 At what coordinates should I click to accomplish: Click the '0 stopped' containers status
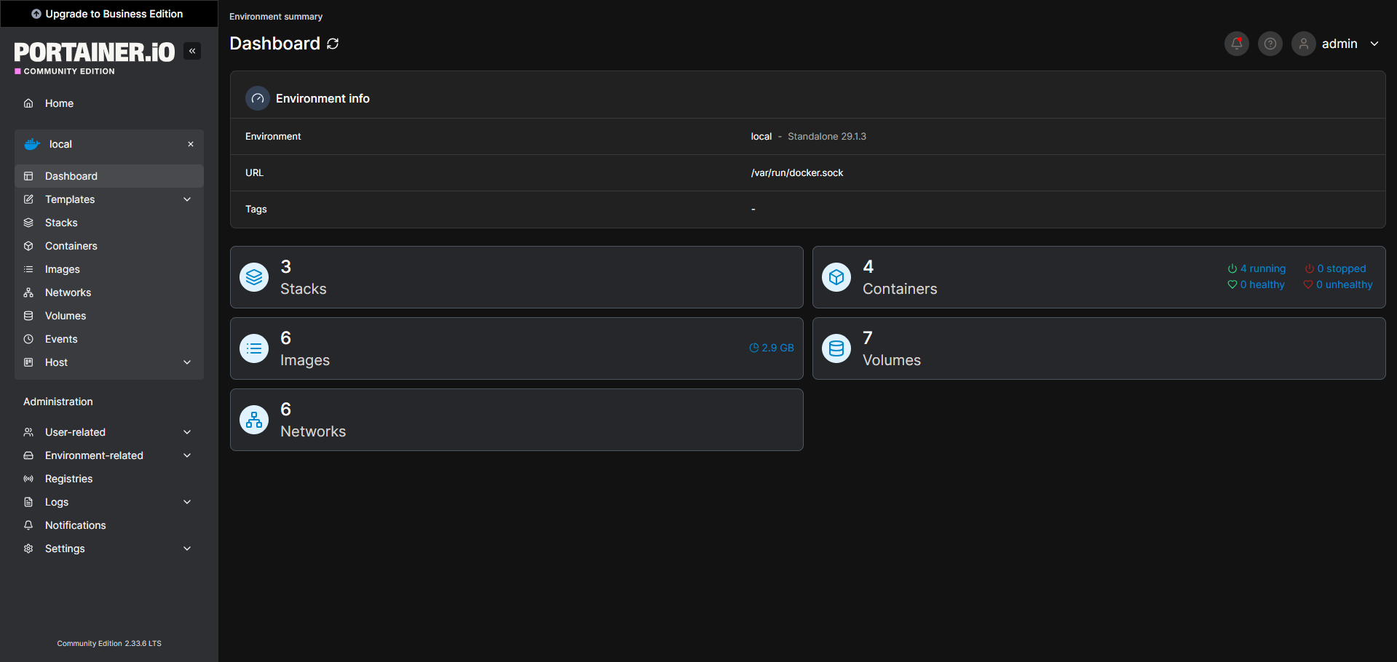[1335, 268]
